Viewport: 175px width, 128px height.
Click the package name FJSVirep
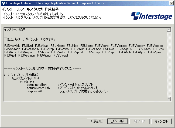click(47, 49)
